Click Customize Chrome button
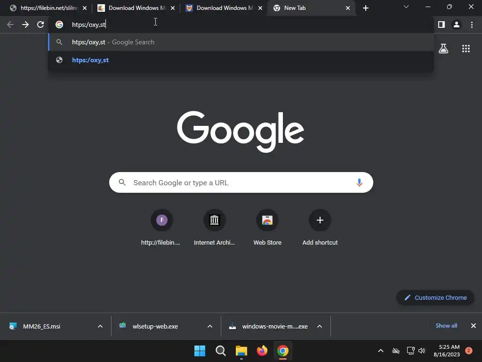Viewport: 482px width, 362px height. 435,298
